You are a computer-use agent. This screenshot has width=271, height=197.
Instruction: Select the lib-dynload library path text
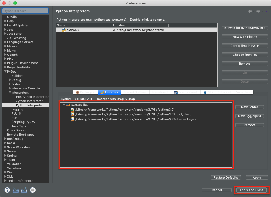133,114
